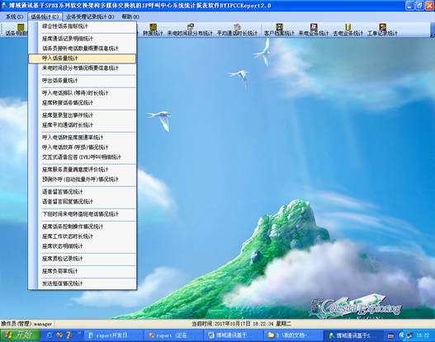Image resolution: width=435 pixels, height=342 pixels.
Task: Open the 去电业务统计 toolbar icon
Action: [x=348, y=30]
